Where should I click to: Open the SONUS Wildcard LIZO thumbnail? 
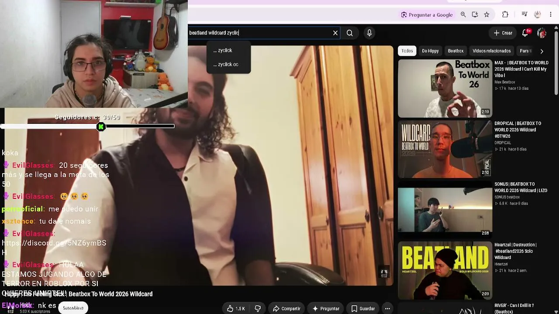tap(445, 210)
